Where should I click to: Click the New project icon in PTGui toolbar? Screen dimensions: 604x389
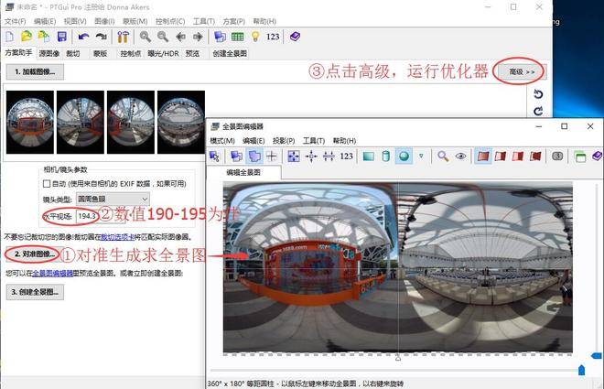pyautogui.click(x=9, y=37)
